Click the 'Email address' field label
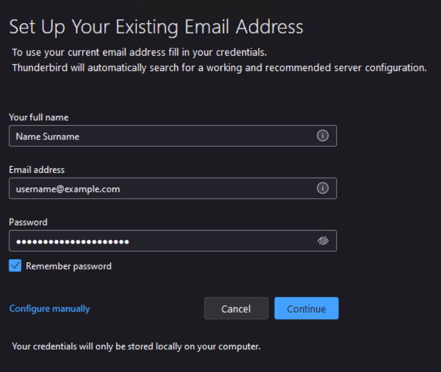This screenshot has height=372, width=441. (36, 170)
